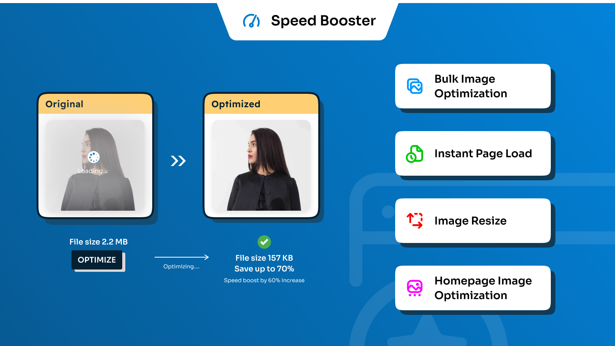Click the 'File size 157 KB' text
Viewport: 615px width, 346px height.
[x=264, y=258]
